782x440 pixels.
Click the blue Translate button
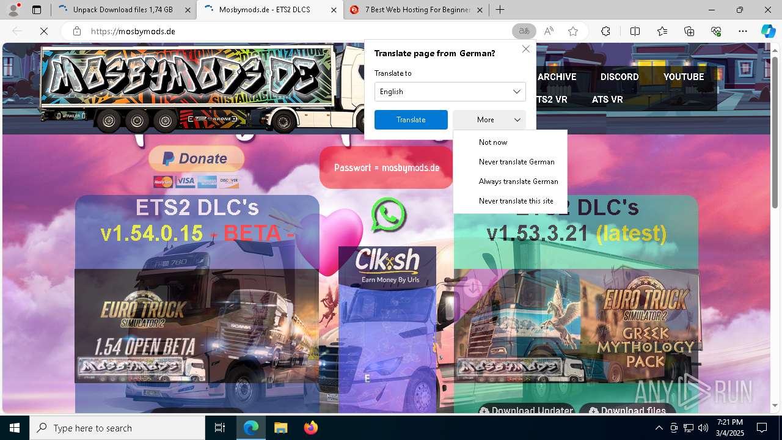[411, 120]
